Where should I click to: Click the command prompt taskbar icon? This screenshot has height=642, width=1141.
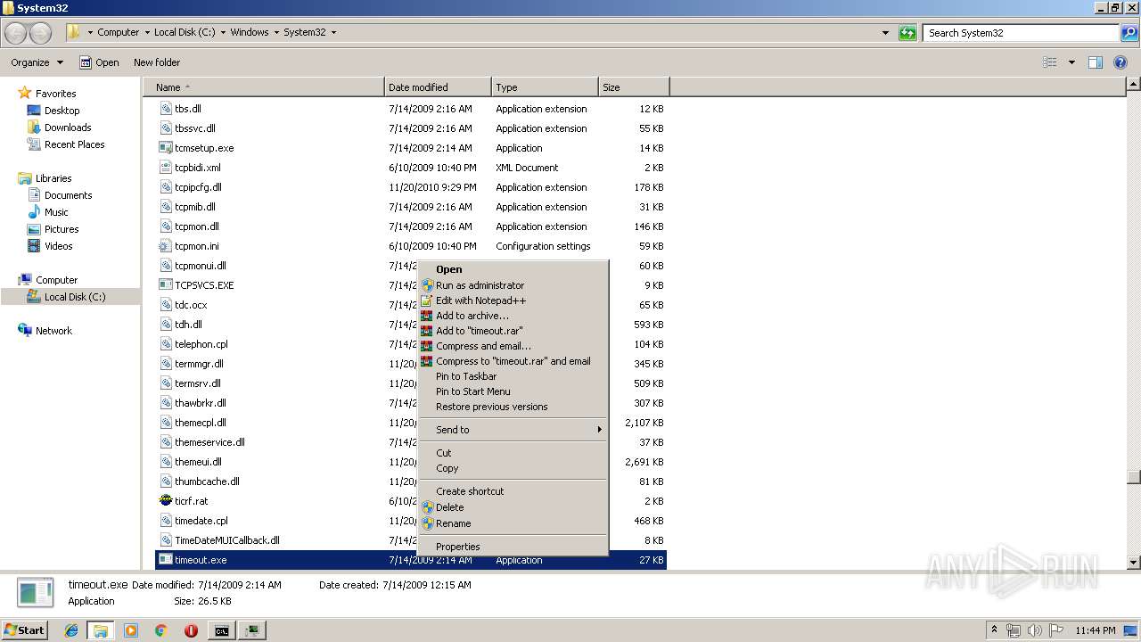(221, 630)
